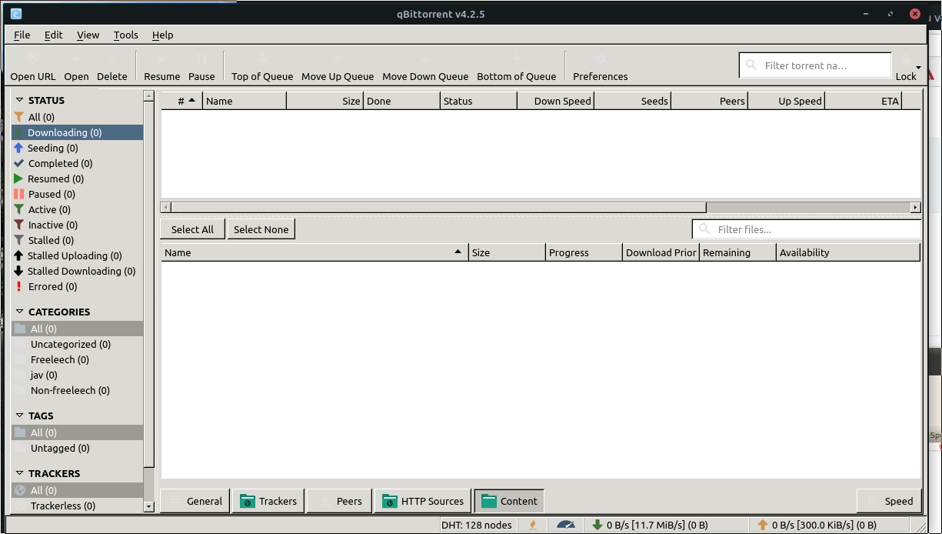Viewport: 942px width, 534px height.
Task: Open the View menu
Action: 88,35
